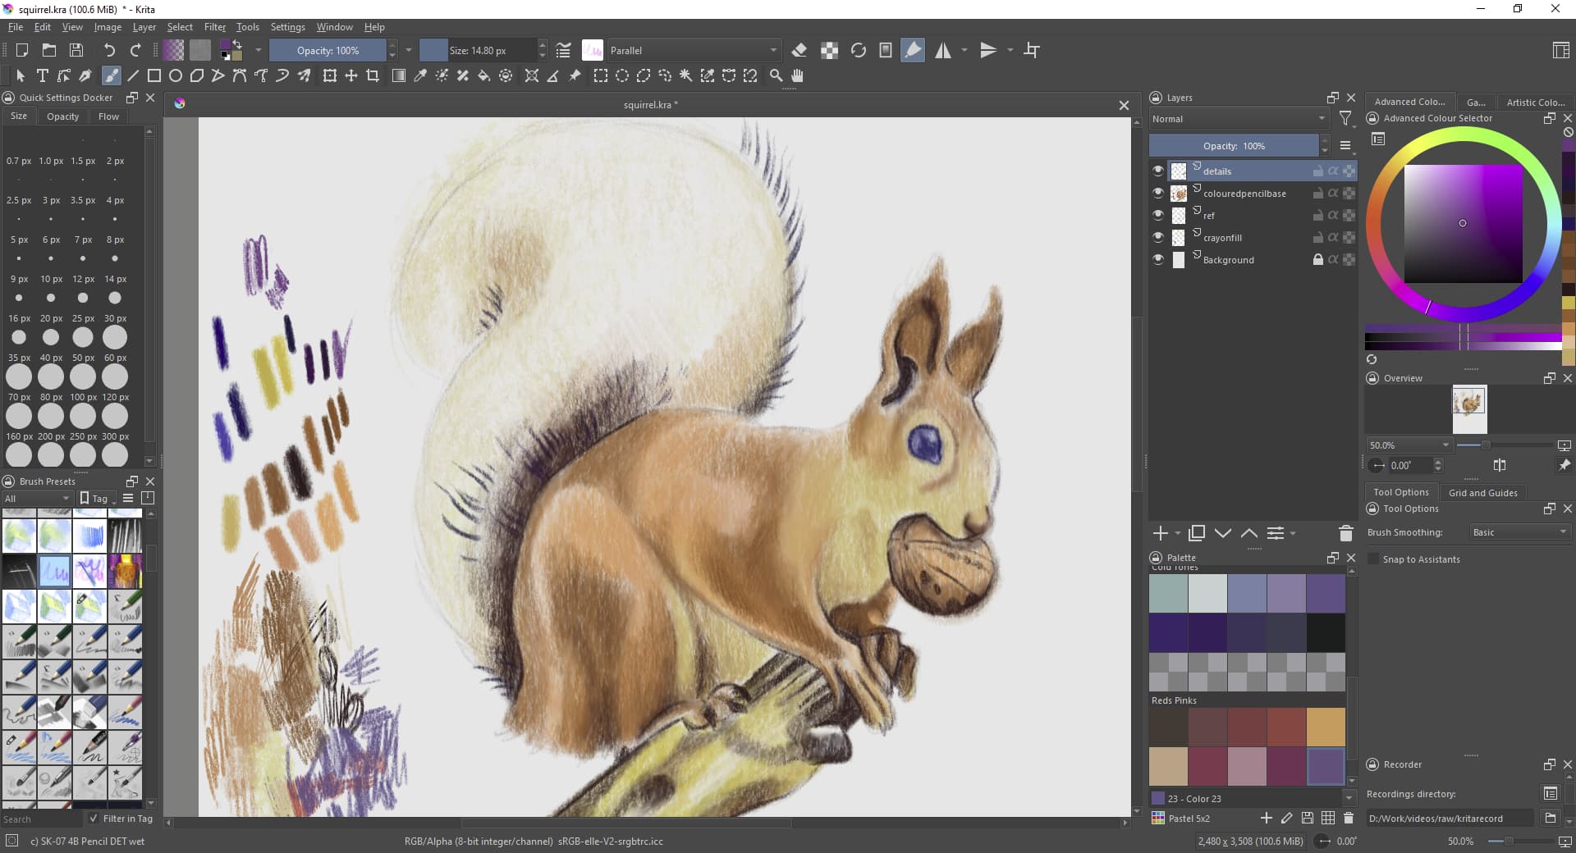
Task: Pick the Crop tool
Action: click(373, 75)
